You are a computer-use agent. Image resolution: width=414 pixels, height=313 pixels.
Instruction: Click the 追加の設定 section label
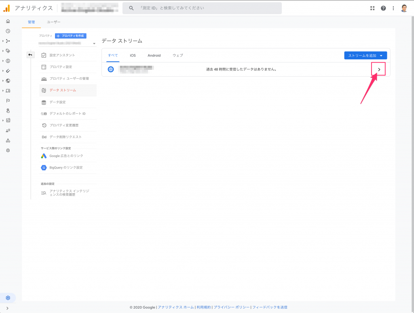coord(48,184)
